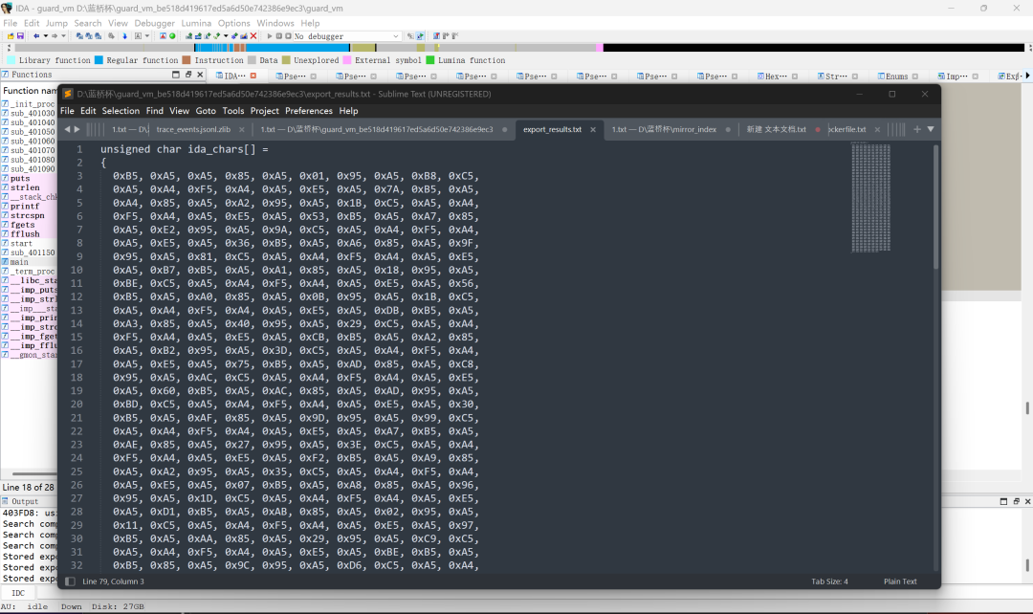Click 'Line 79, Column 3' status text
This screenshot has width=1033, height=614.
(x=113, y=581)
